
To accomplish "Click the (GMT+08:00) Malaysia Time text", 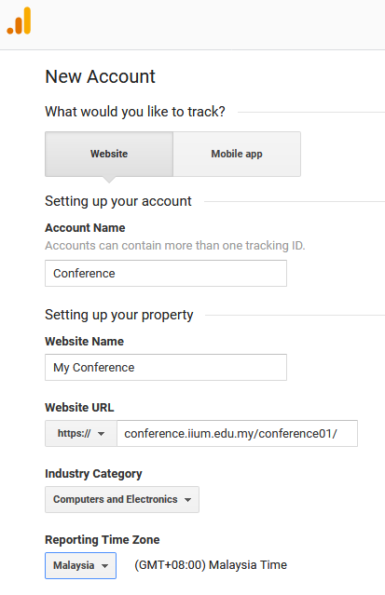I will click(x=211, y=565).
